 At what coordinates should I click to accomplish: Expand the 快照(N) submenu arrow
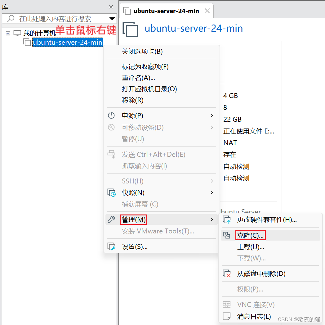pos(211,192)
